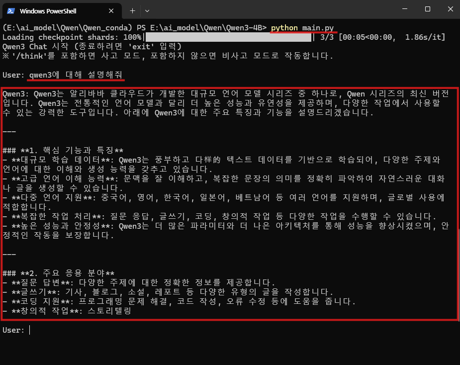Click the checkpoint loading progress bar
Viewport: 460px width, 365px height.
click(229, 37)
